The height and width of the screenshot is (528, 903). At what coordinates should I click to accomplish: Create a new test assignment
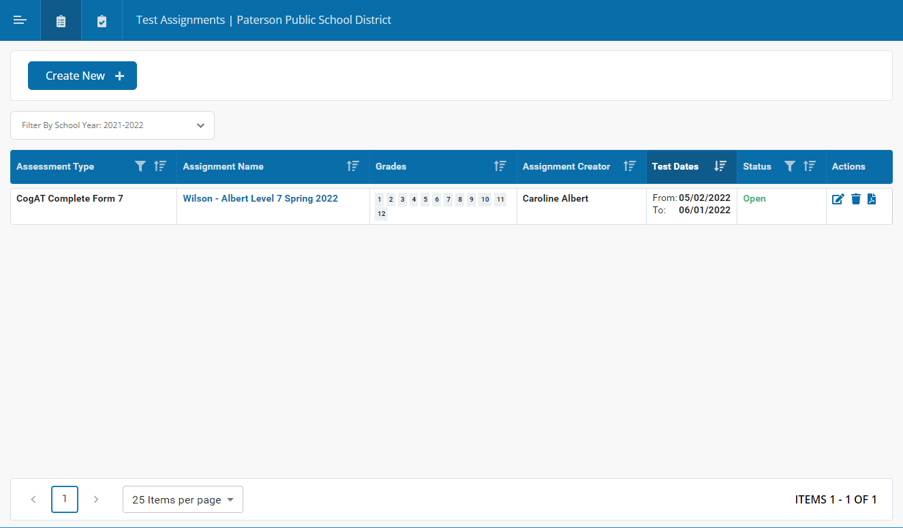82,76
